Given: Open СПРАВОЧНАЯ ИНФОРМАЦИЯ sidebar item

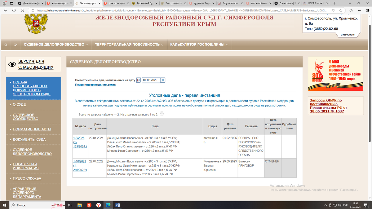Looking at the screenshot, I should coord(26,166).
